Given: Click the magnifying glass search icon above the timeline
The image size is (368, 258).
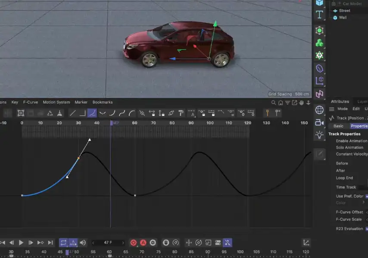Looking at the screenshot, I should coord(274,103).
